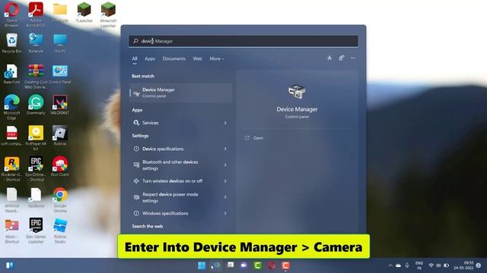Expand the Windows specifications chevron
Image resolution: width=487 pixels, height=273 pixels.
click(x=225, y=213)
